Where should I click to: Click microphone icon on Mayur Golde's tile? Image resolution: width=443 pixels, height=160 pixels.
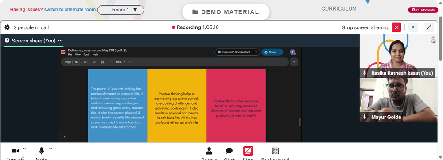click(365, 117)
